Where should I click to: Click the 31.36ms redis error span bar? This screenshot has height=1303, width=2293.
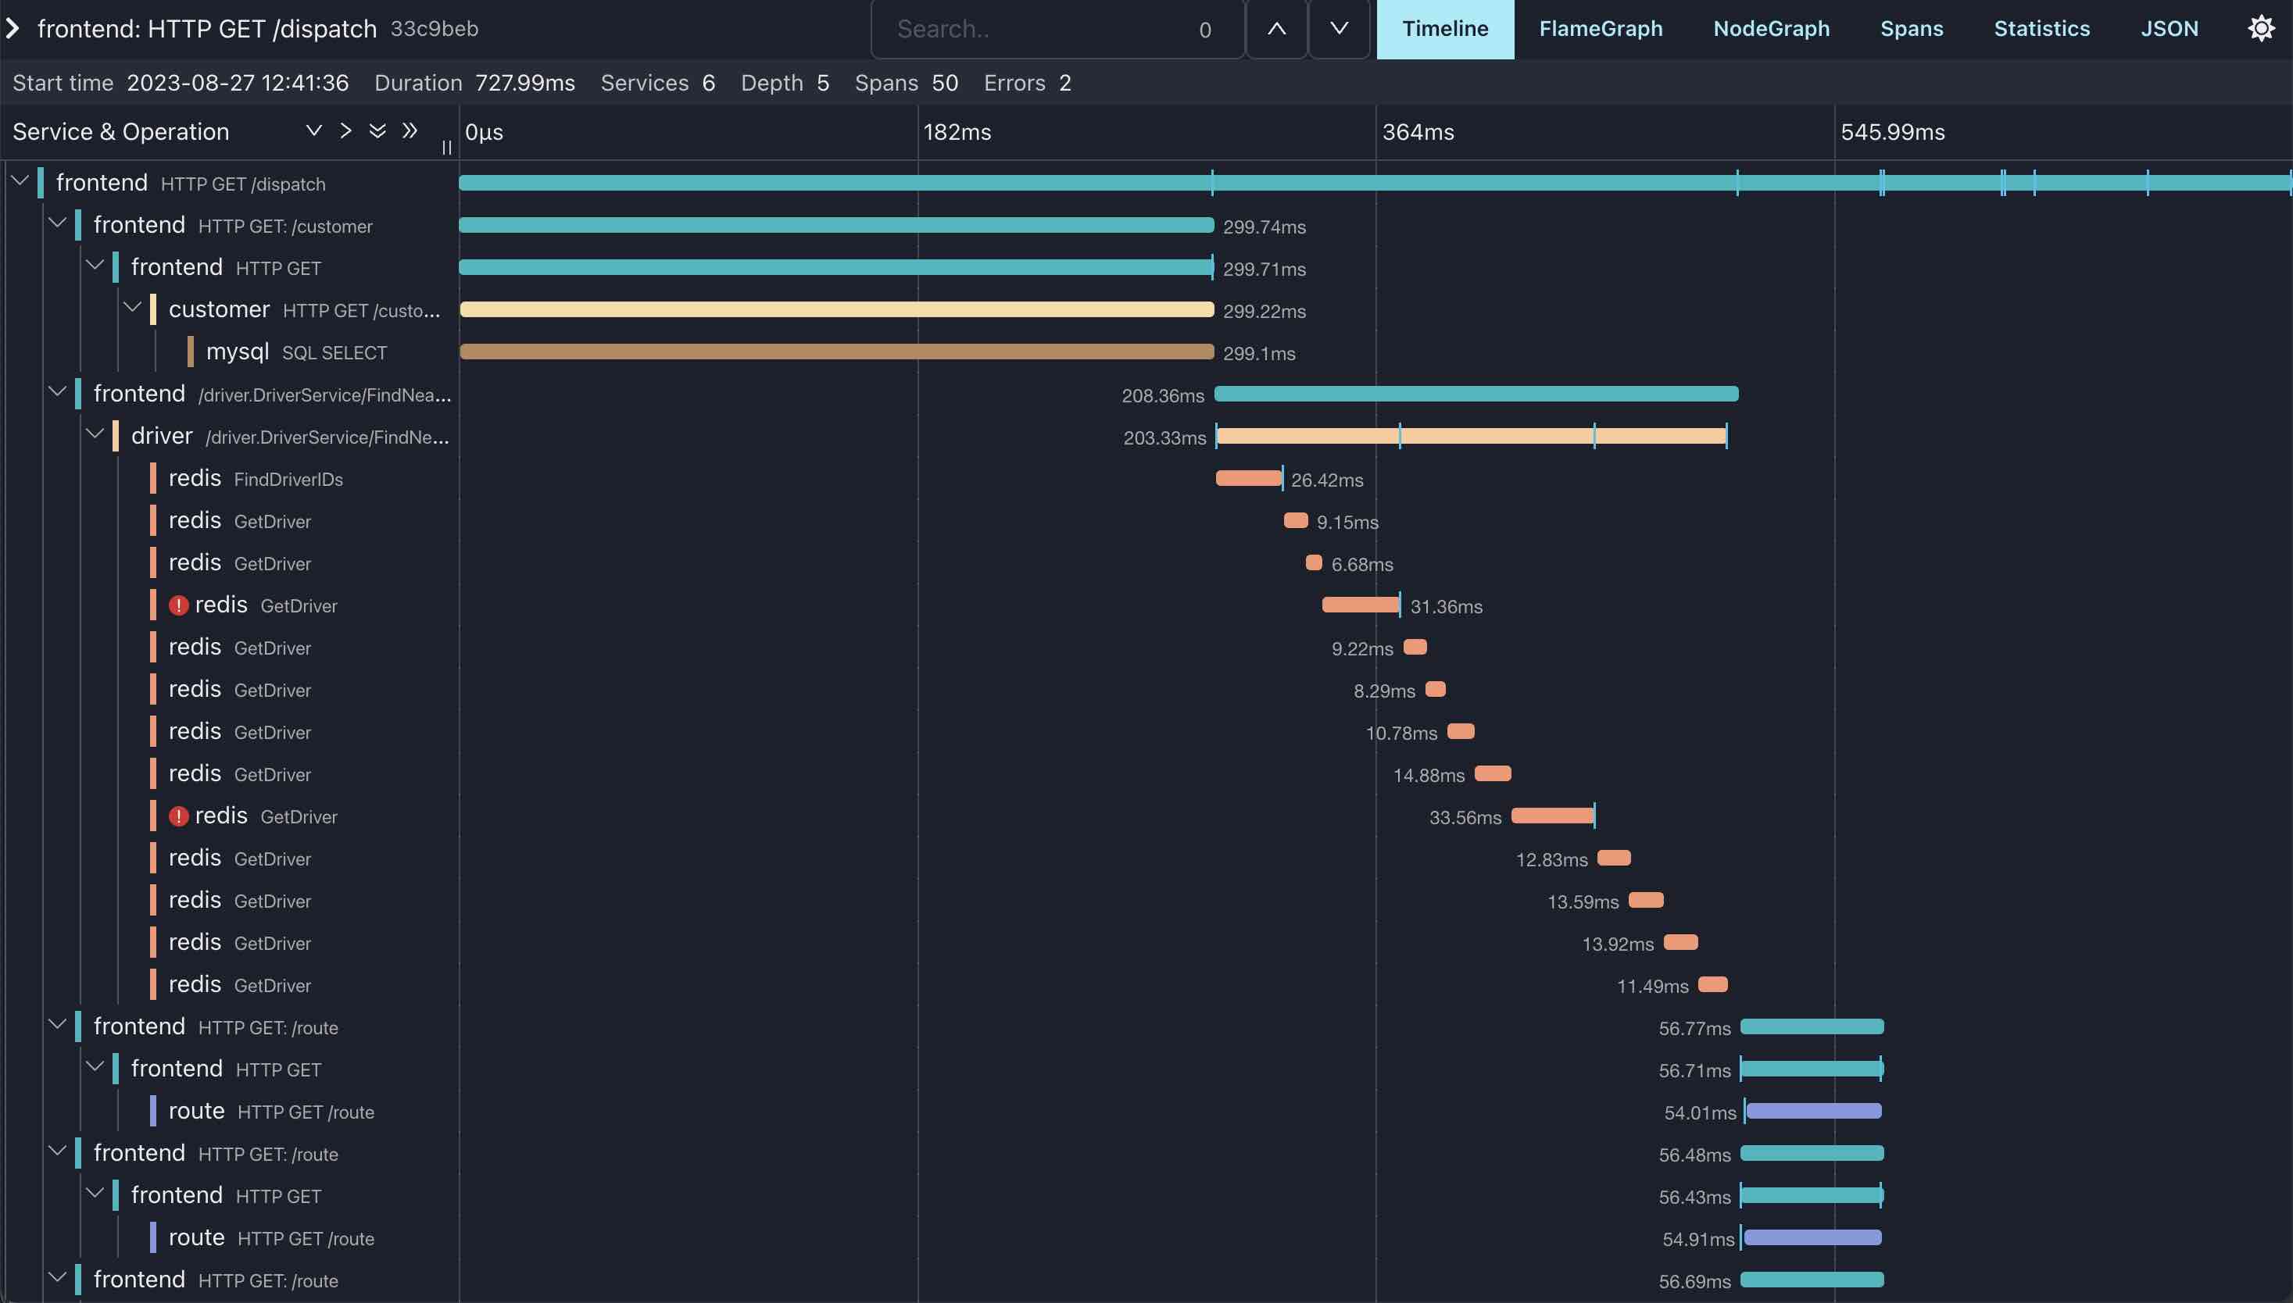(1361, 605)
